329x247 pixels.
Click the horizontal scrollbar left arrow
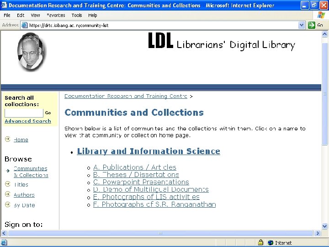coord(4,233)
